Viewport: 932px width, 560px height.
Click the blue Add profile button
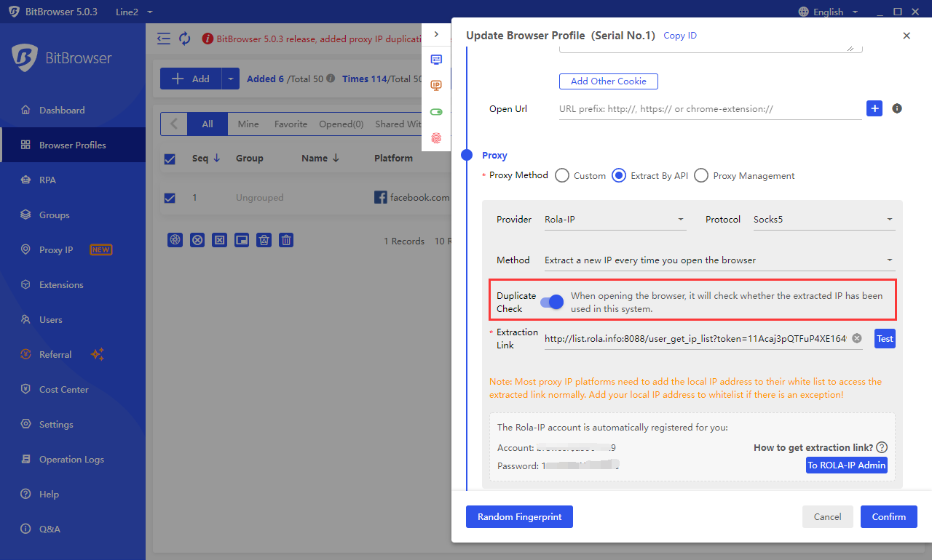[x=191, y=79]
